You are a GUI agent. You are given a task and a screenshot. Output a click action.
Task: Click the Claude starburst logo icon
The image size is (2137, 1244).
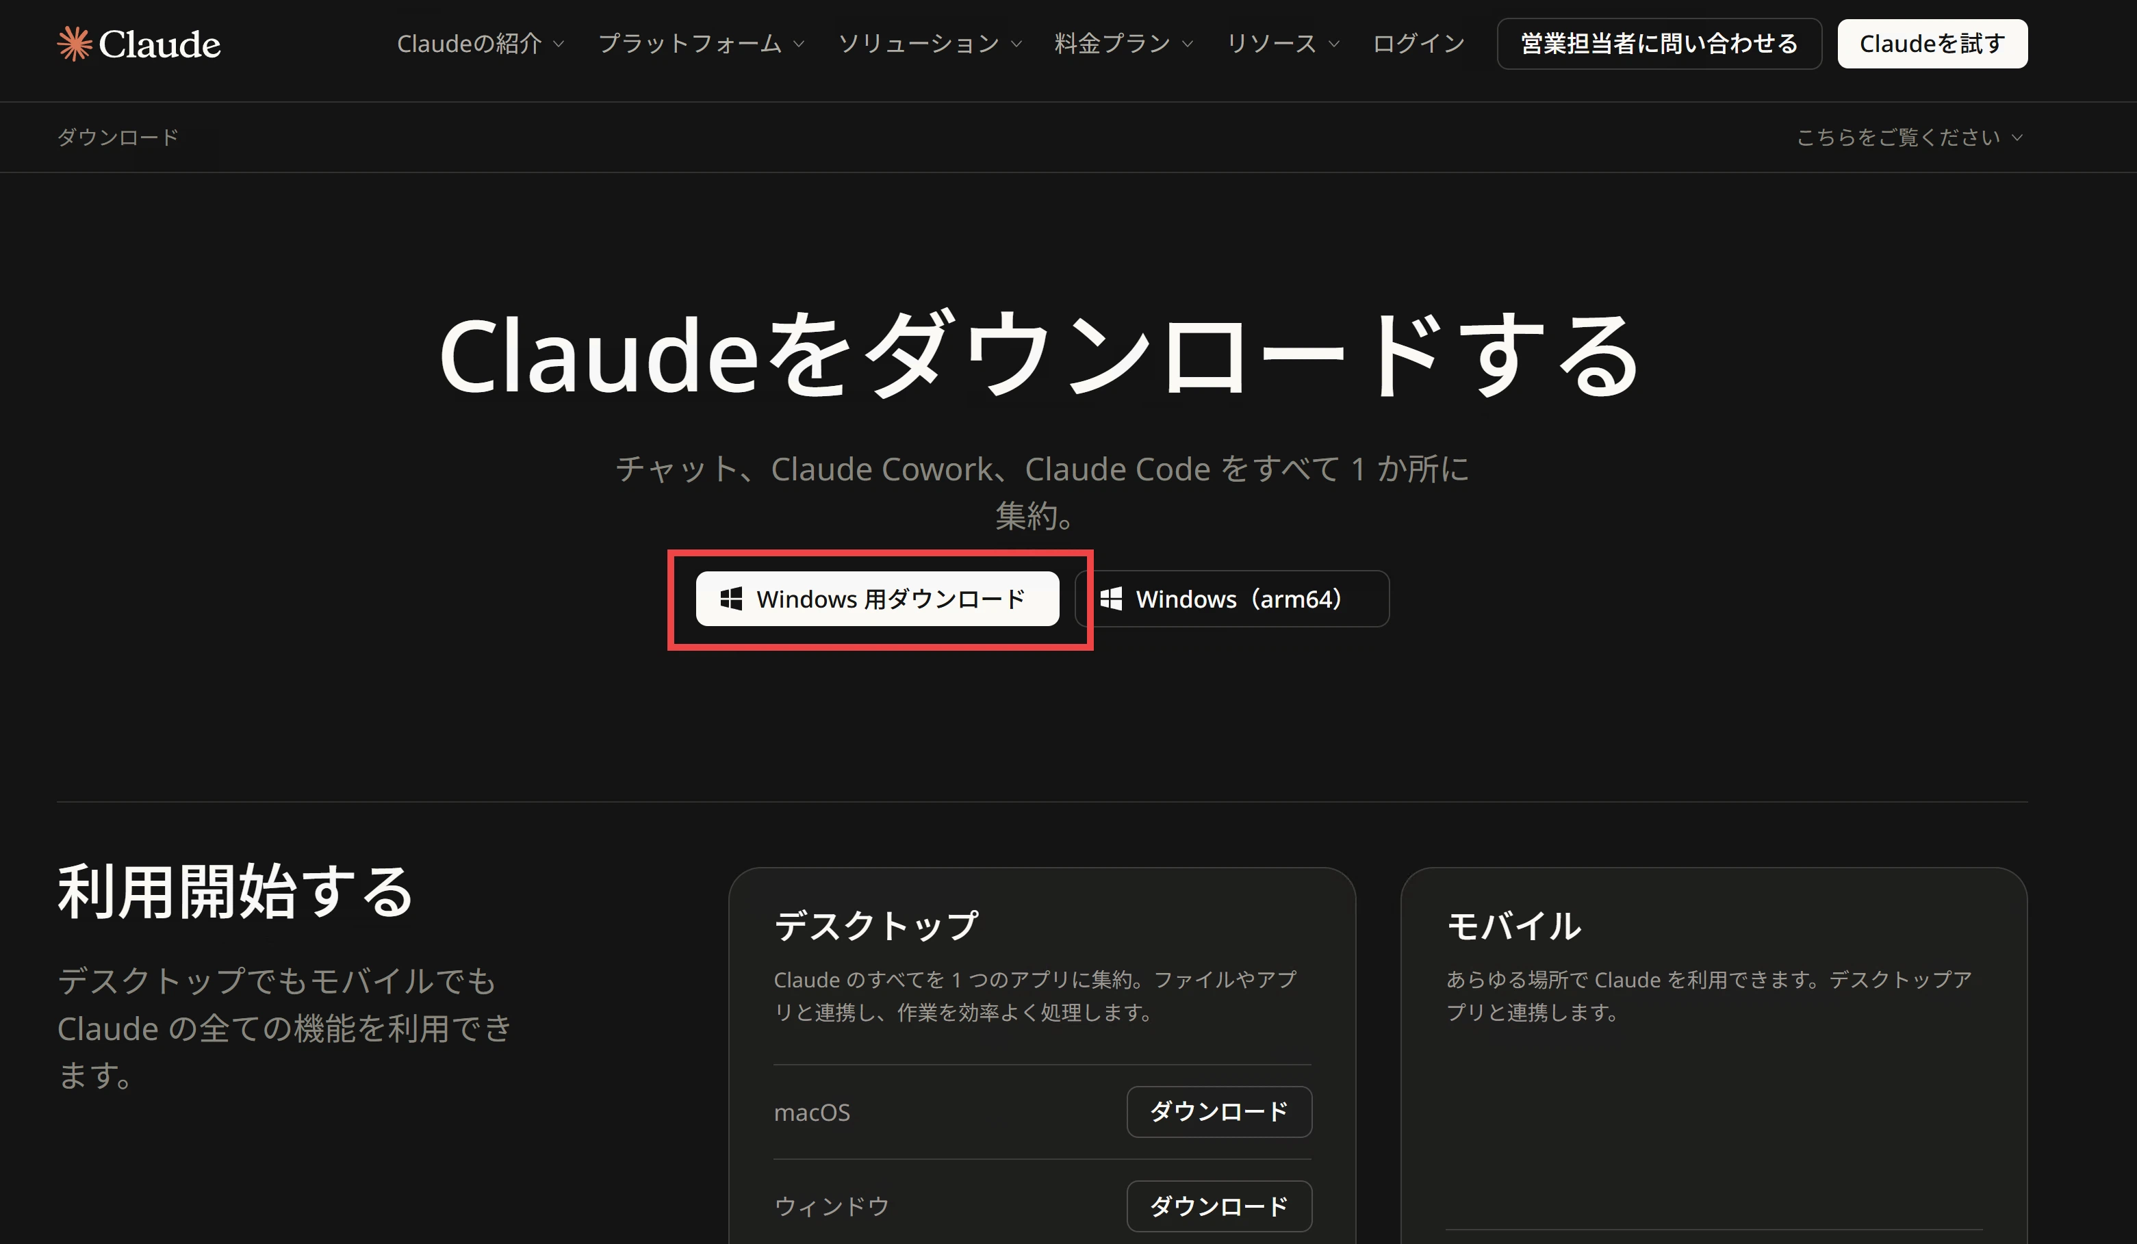(74, 43)
